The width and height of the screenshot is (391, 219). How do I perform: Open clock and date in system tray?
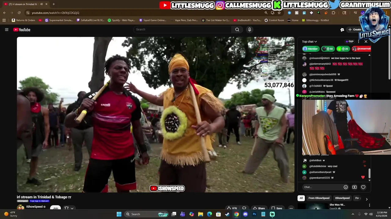(382, 214)
